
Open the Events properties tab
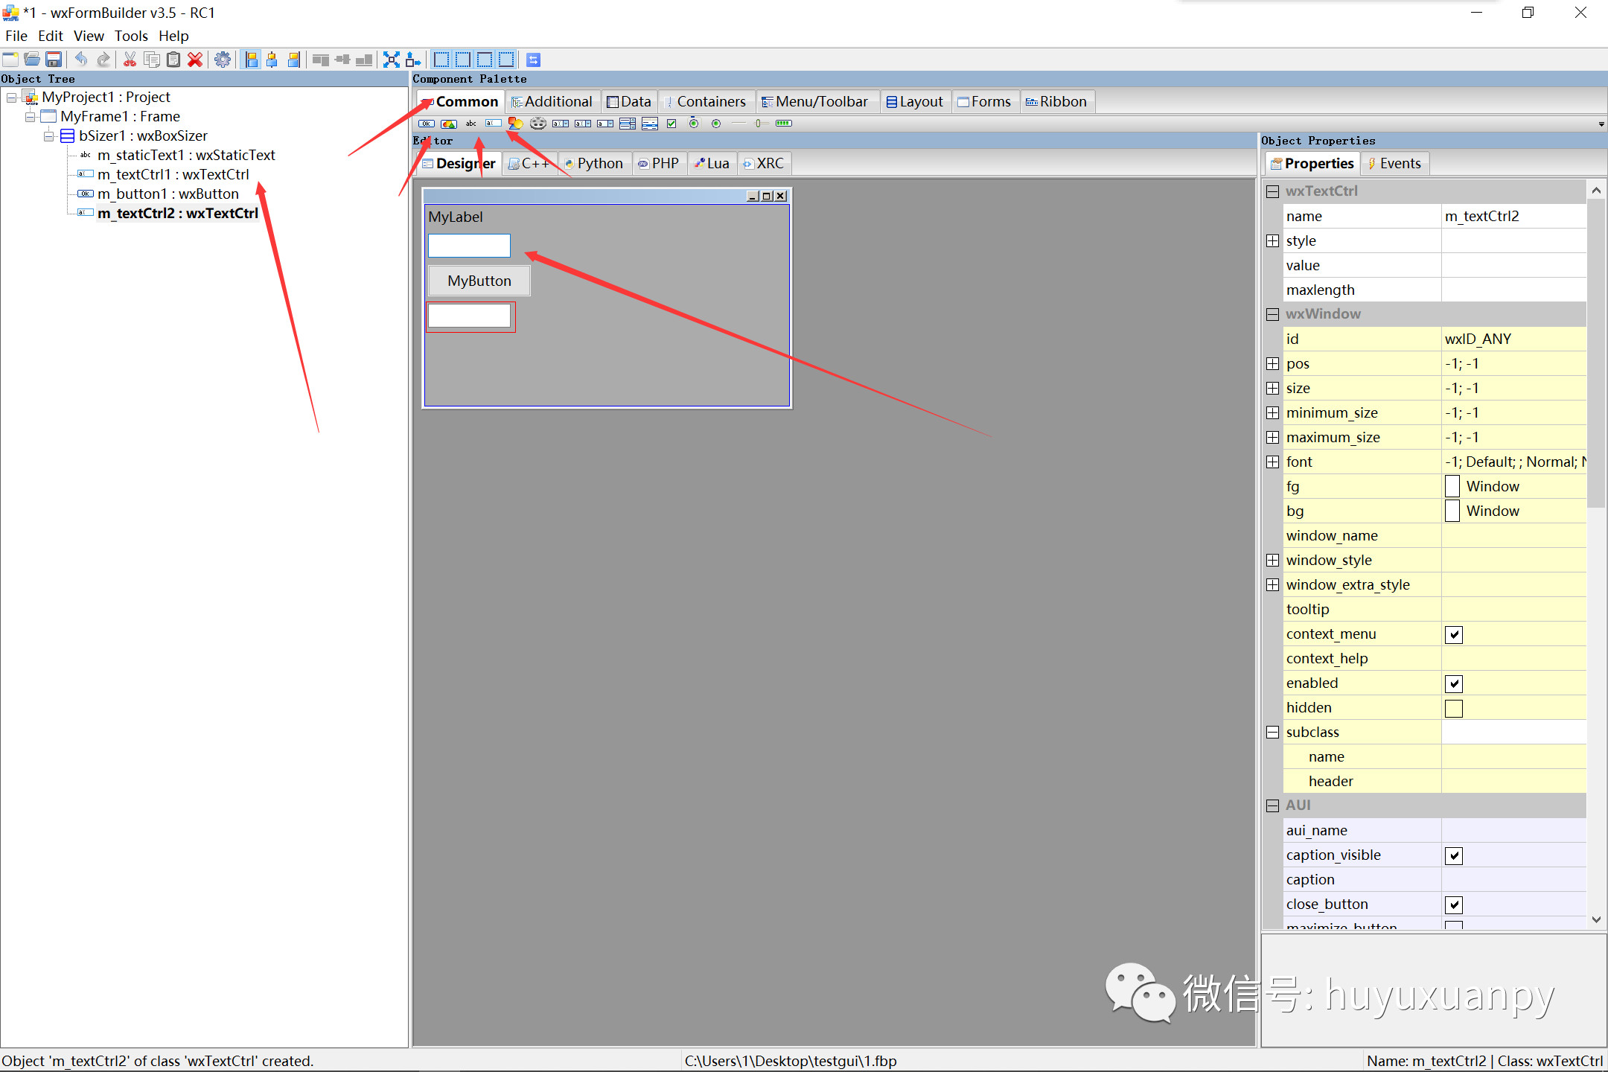pos(1394,164)
